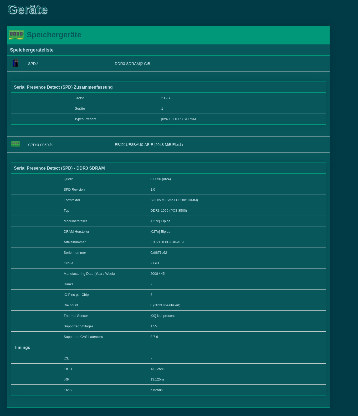Click the Speichergeräteliste header
Viewport: 358px width, 416px height.
coord(32,50)
